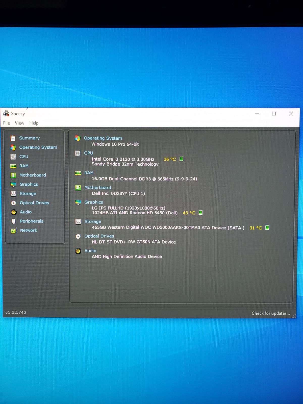303x404 pixels.
Task: Switch to the Operating System section
Action: click(x=38, y=147)
